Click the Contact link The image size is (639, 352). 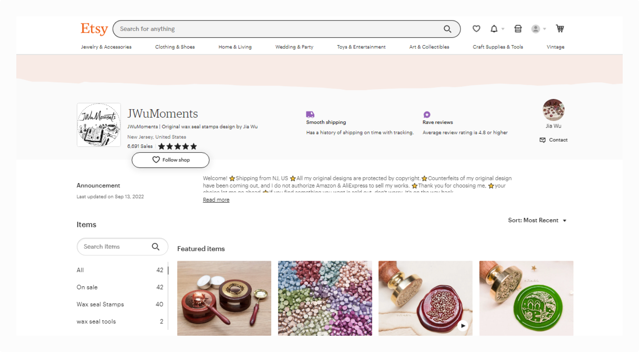click(x=558, y=140)
